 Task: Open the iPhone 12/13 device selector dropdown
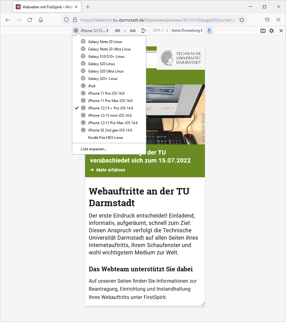coord(91,31)
